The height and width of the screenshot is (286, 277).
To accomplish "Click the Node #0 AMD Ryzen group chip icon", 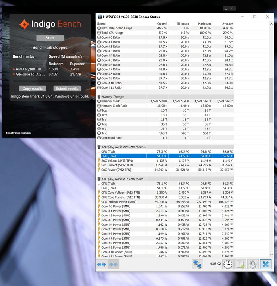I will pyautogui.click(x=99, y=147).
